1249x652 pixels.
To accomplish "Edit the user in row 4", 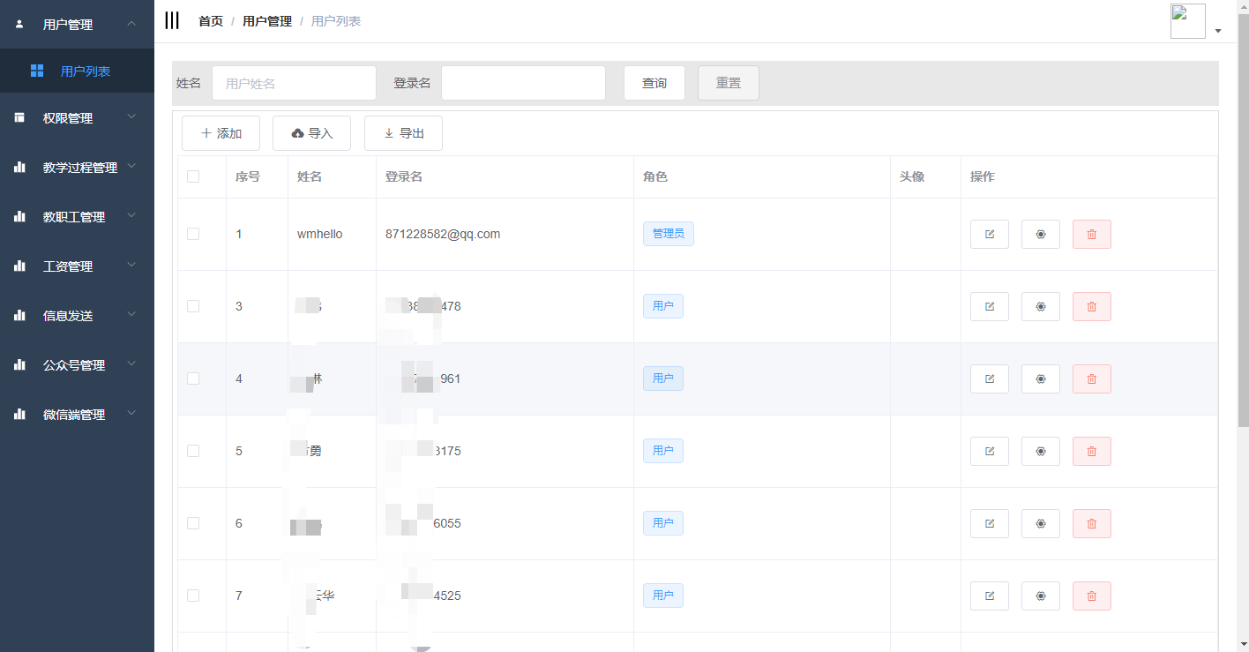I will click(990, 378).
